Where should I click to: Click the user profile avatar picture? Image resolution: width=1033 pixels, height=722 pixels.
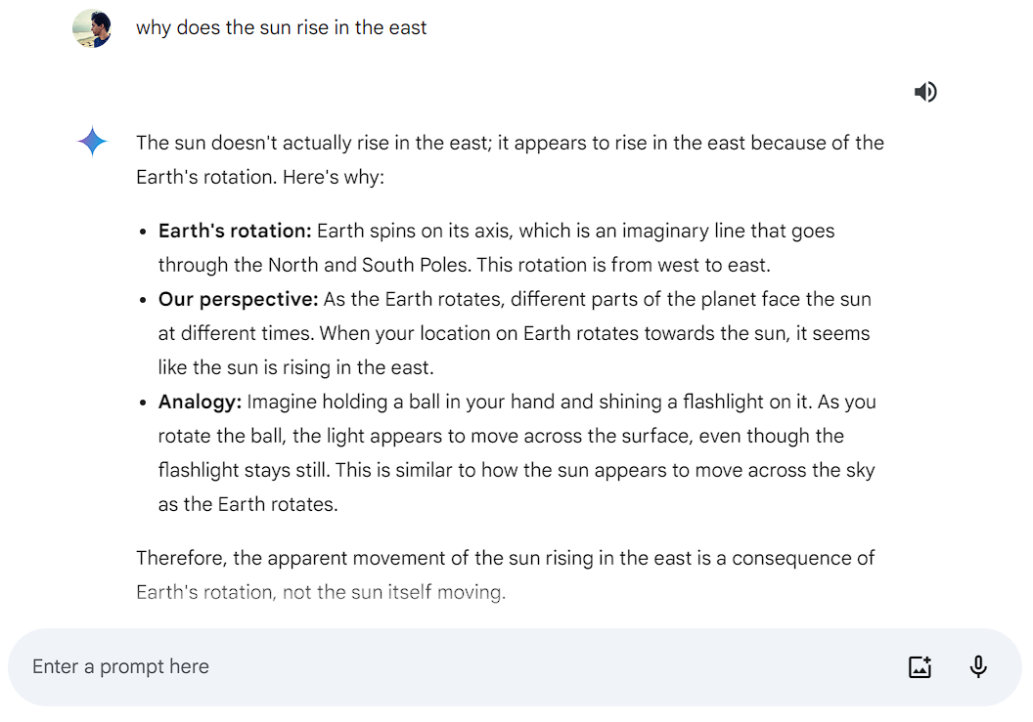(x=92, y=28)
